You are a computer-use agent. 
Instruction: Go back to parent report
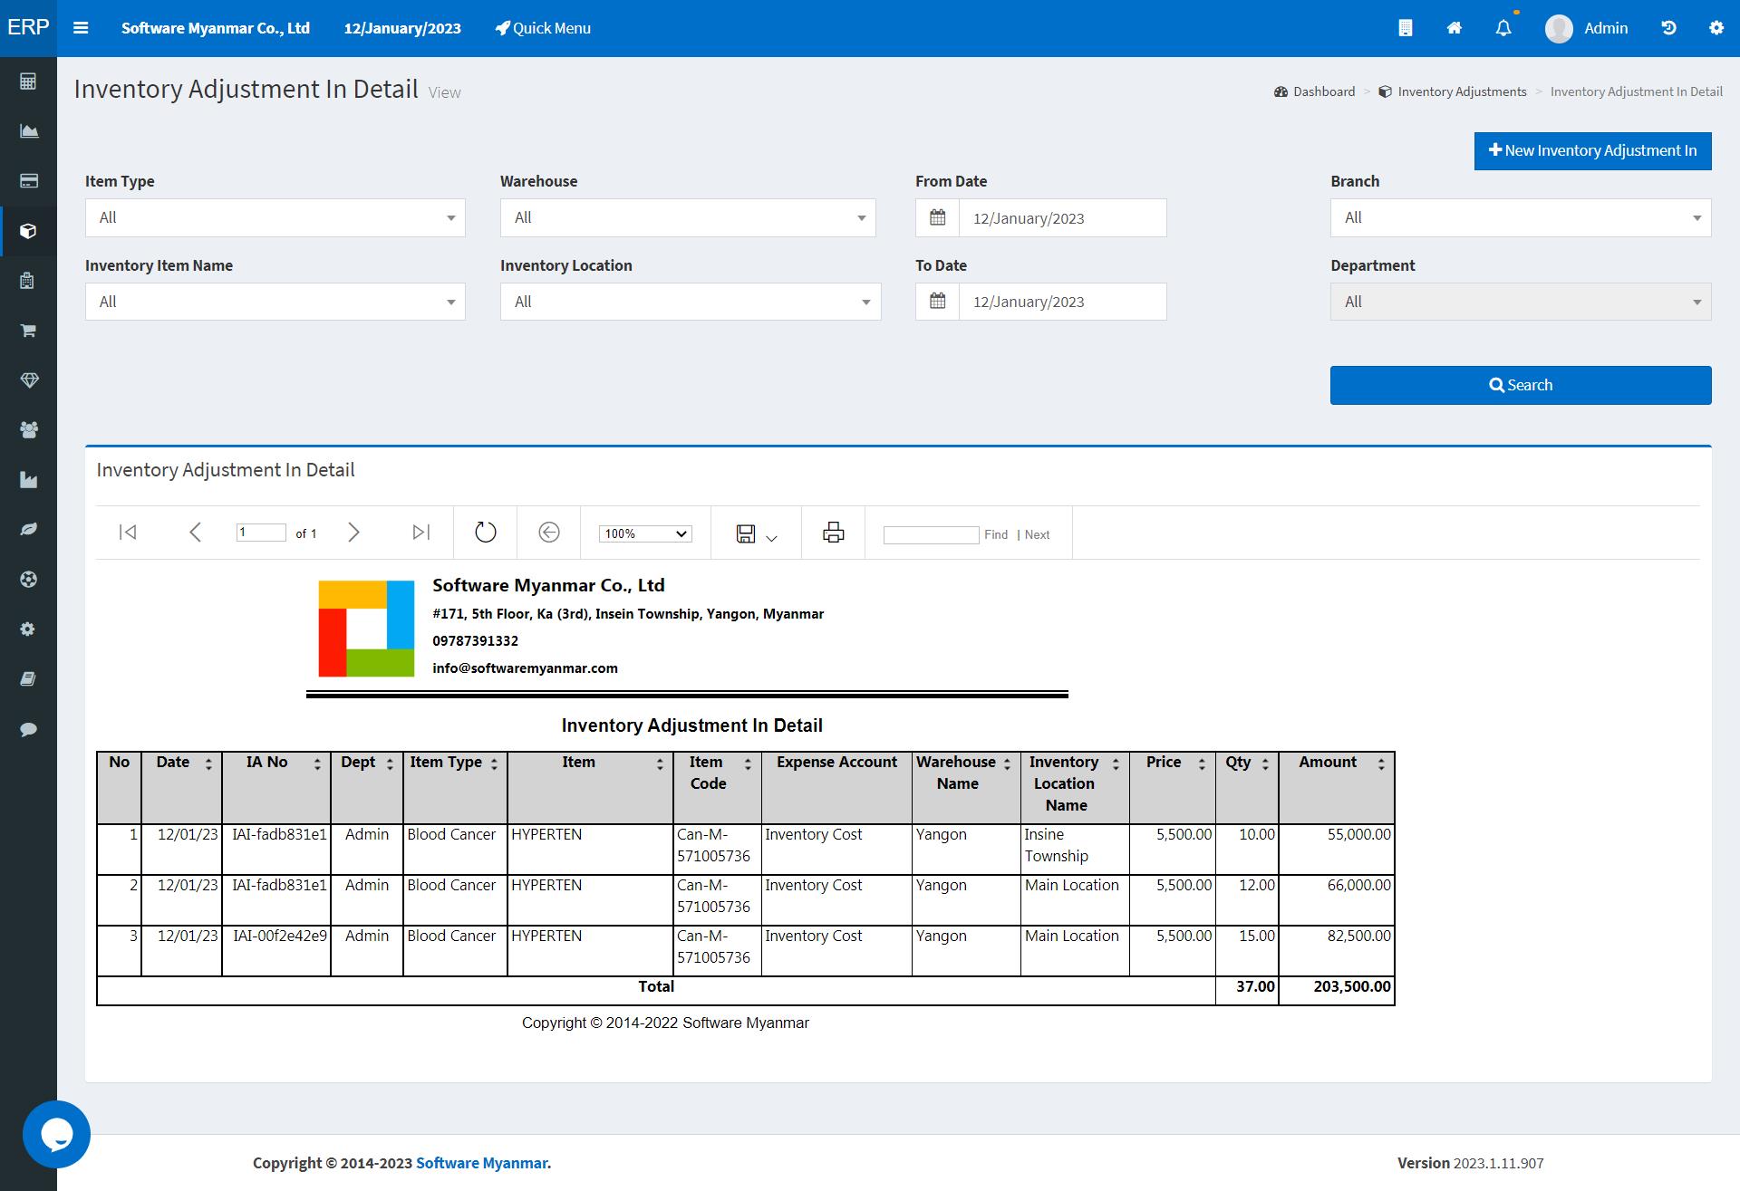point(549,533)
